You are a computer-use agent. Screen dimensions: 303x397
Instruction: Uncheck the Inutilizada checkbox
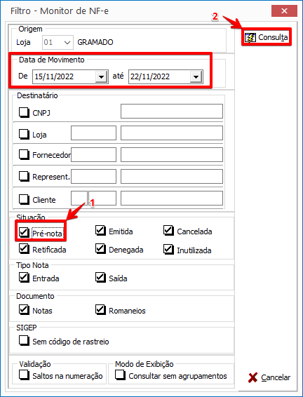pos(168,250)
